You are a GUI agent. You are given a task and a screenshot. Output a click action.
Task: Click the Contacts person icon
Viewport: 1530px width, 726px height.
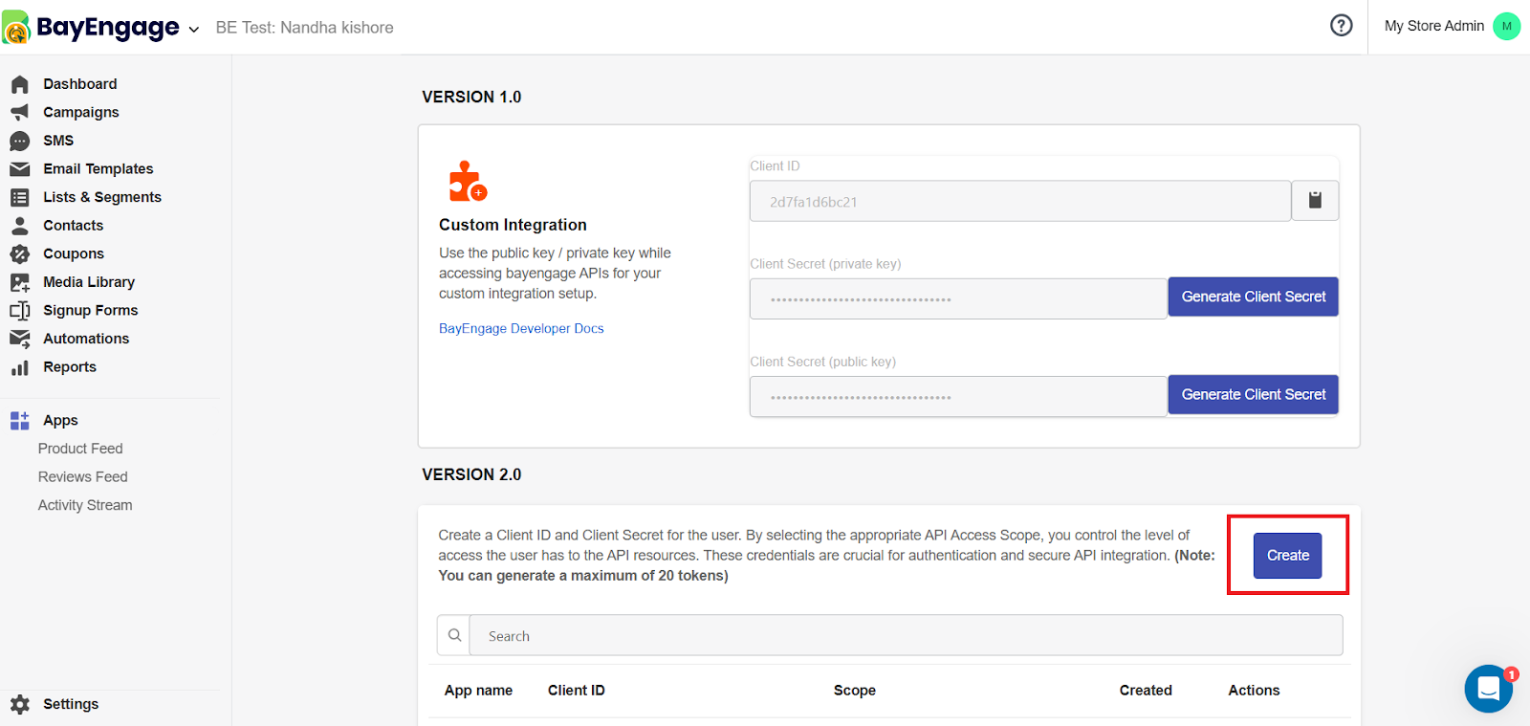[x=19, y=226]
